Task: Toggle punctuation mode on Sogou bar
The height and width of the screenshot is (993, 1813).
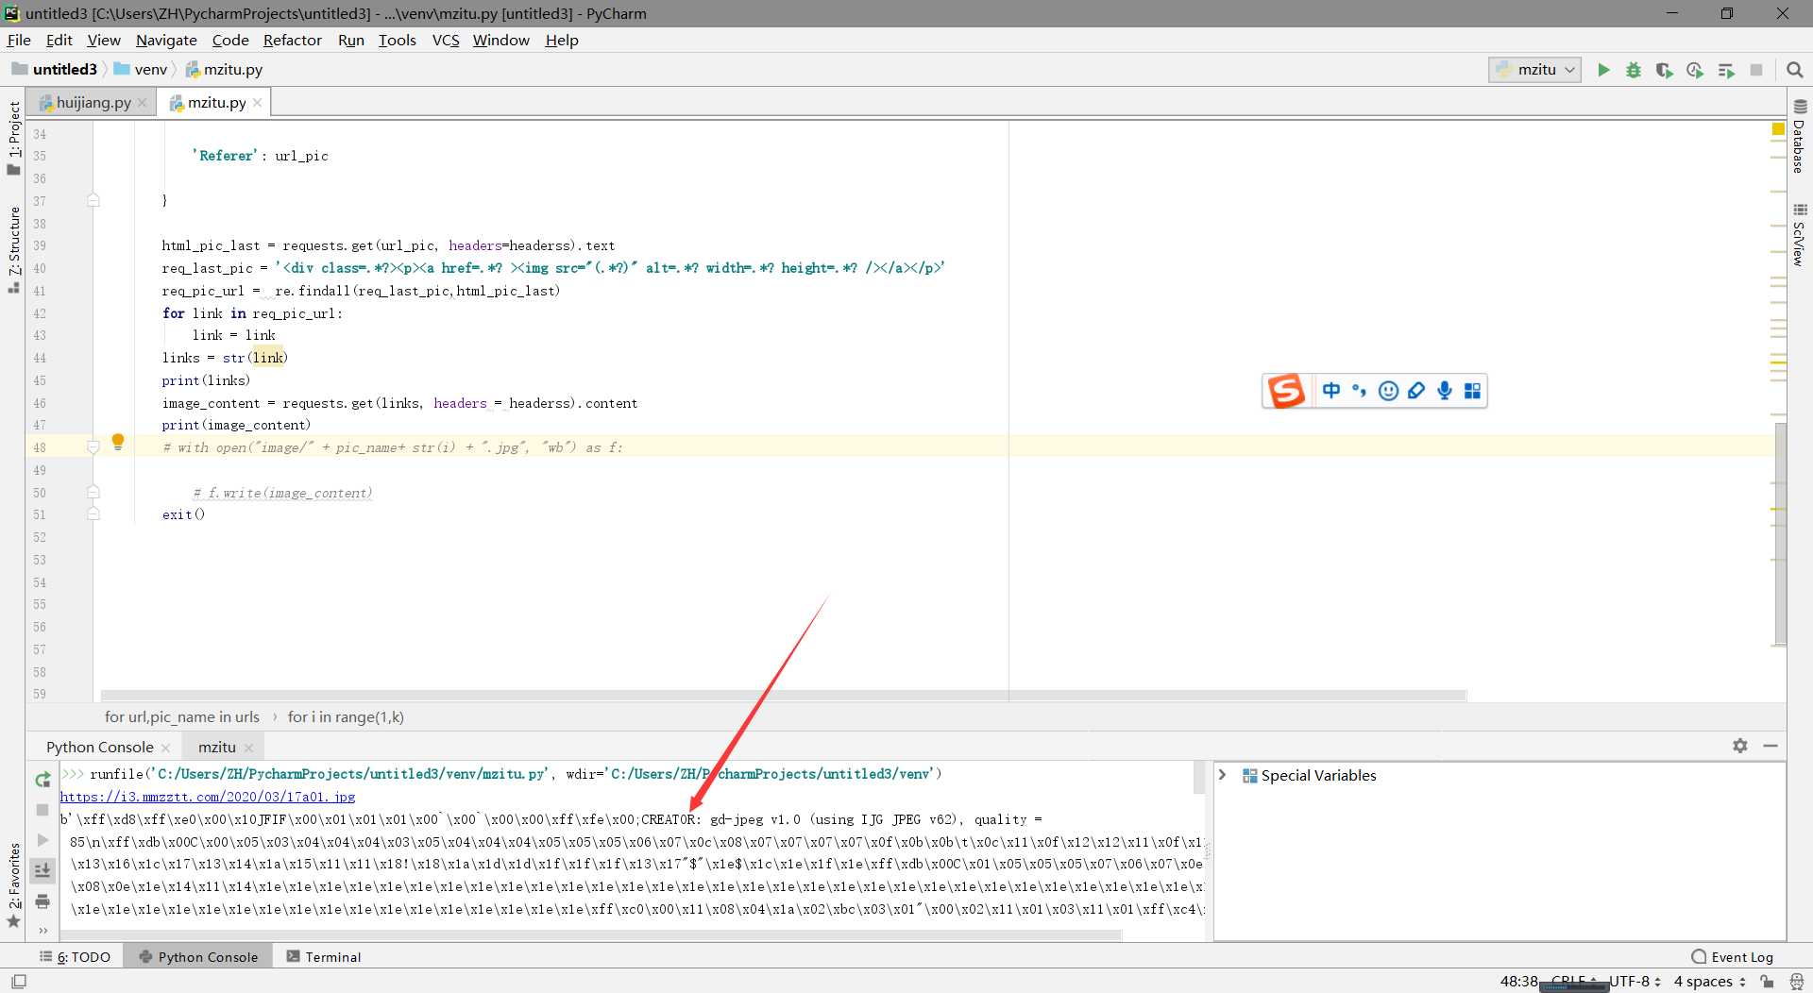Action: tap(1360, 391)
